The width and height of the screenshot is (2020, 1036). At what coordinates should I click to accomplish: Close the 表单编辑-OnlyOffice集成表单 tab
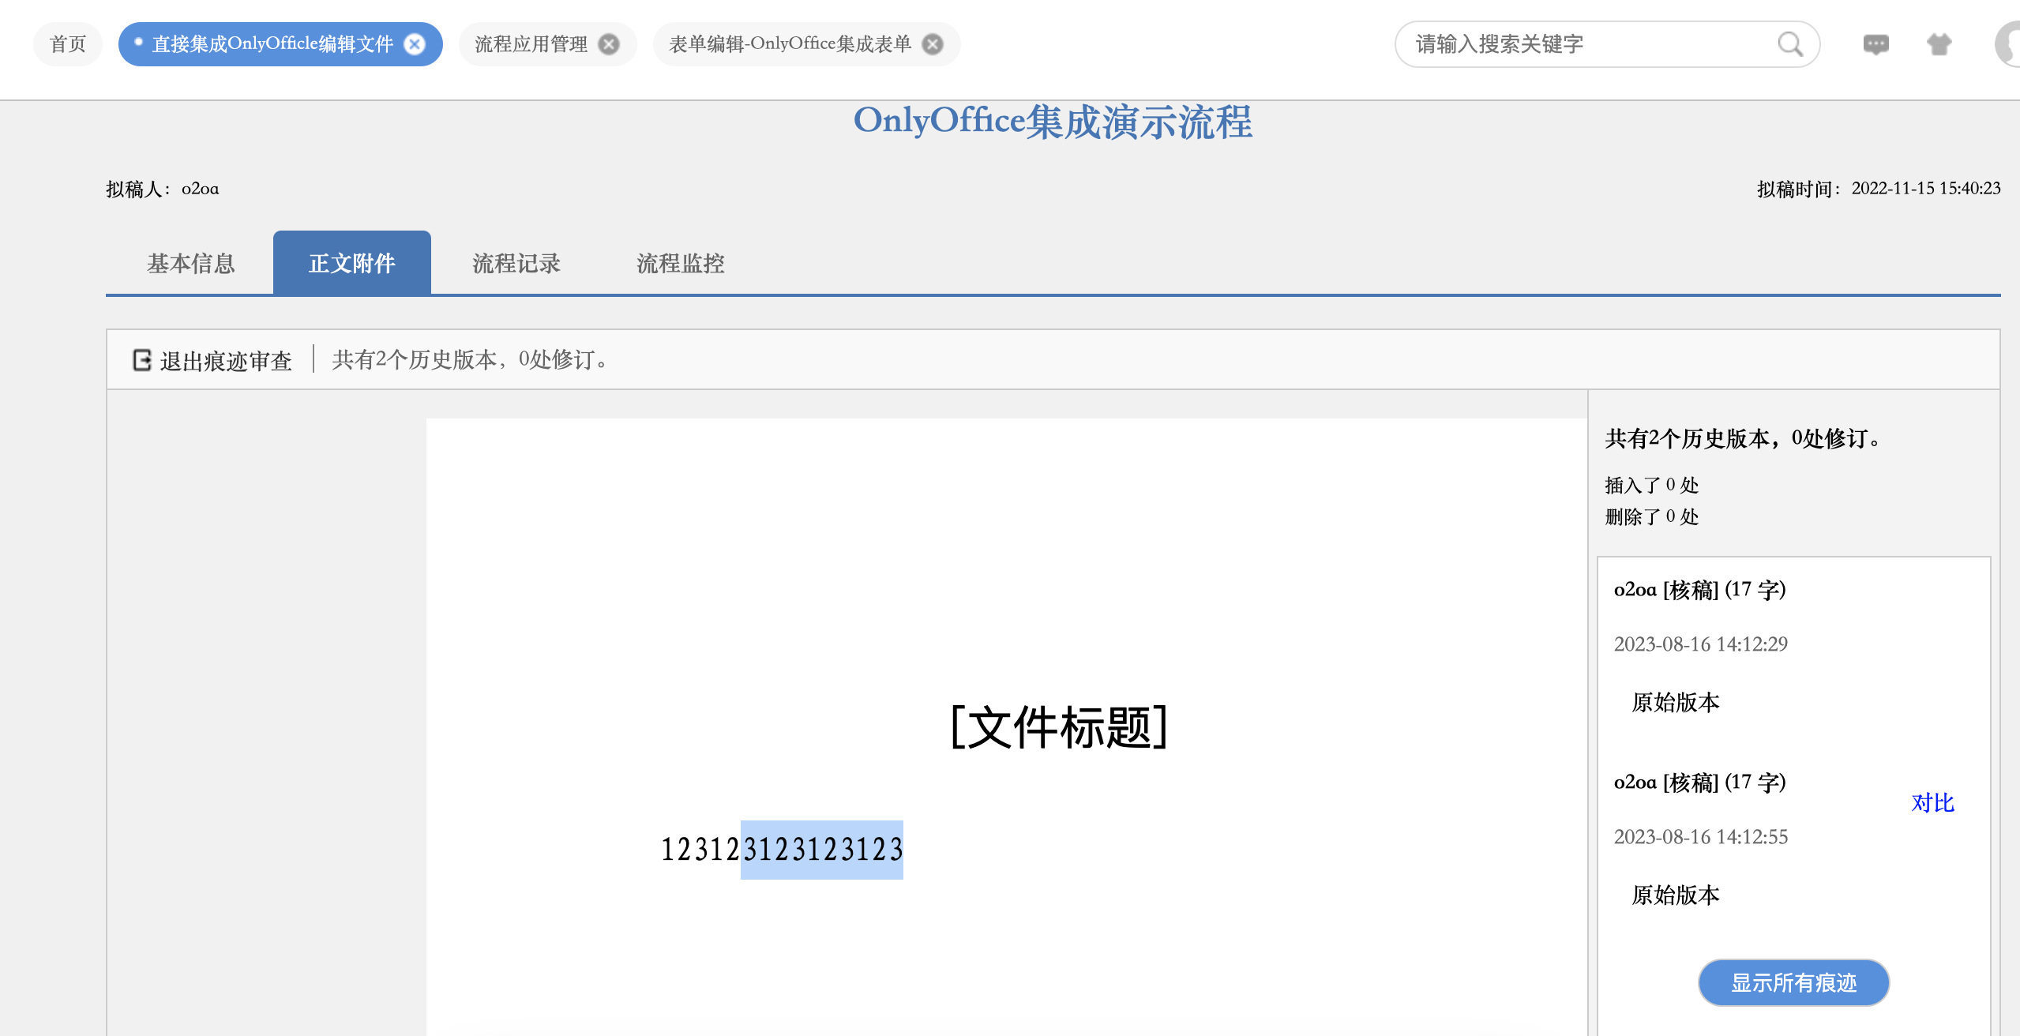(x=933, y=44)
